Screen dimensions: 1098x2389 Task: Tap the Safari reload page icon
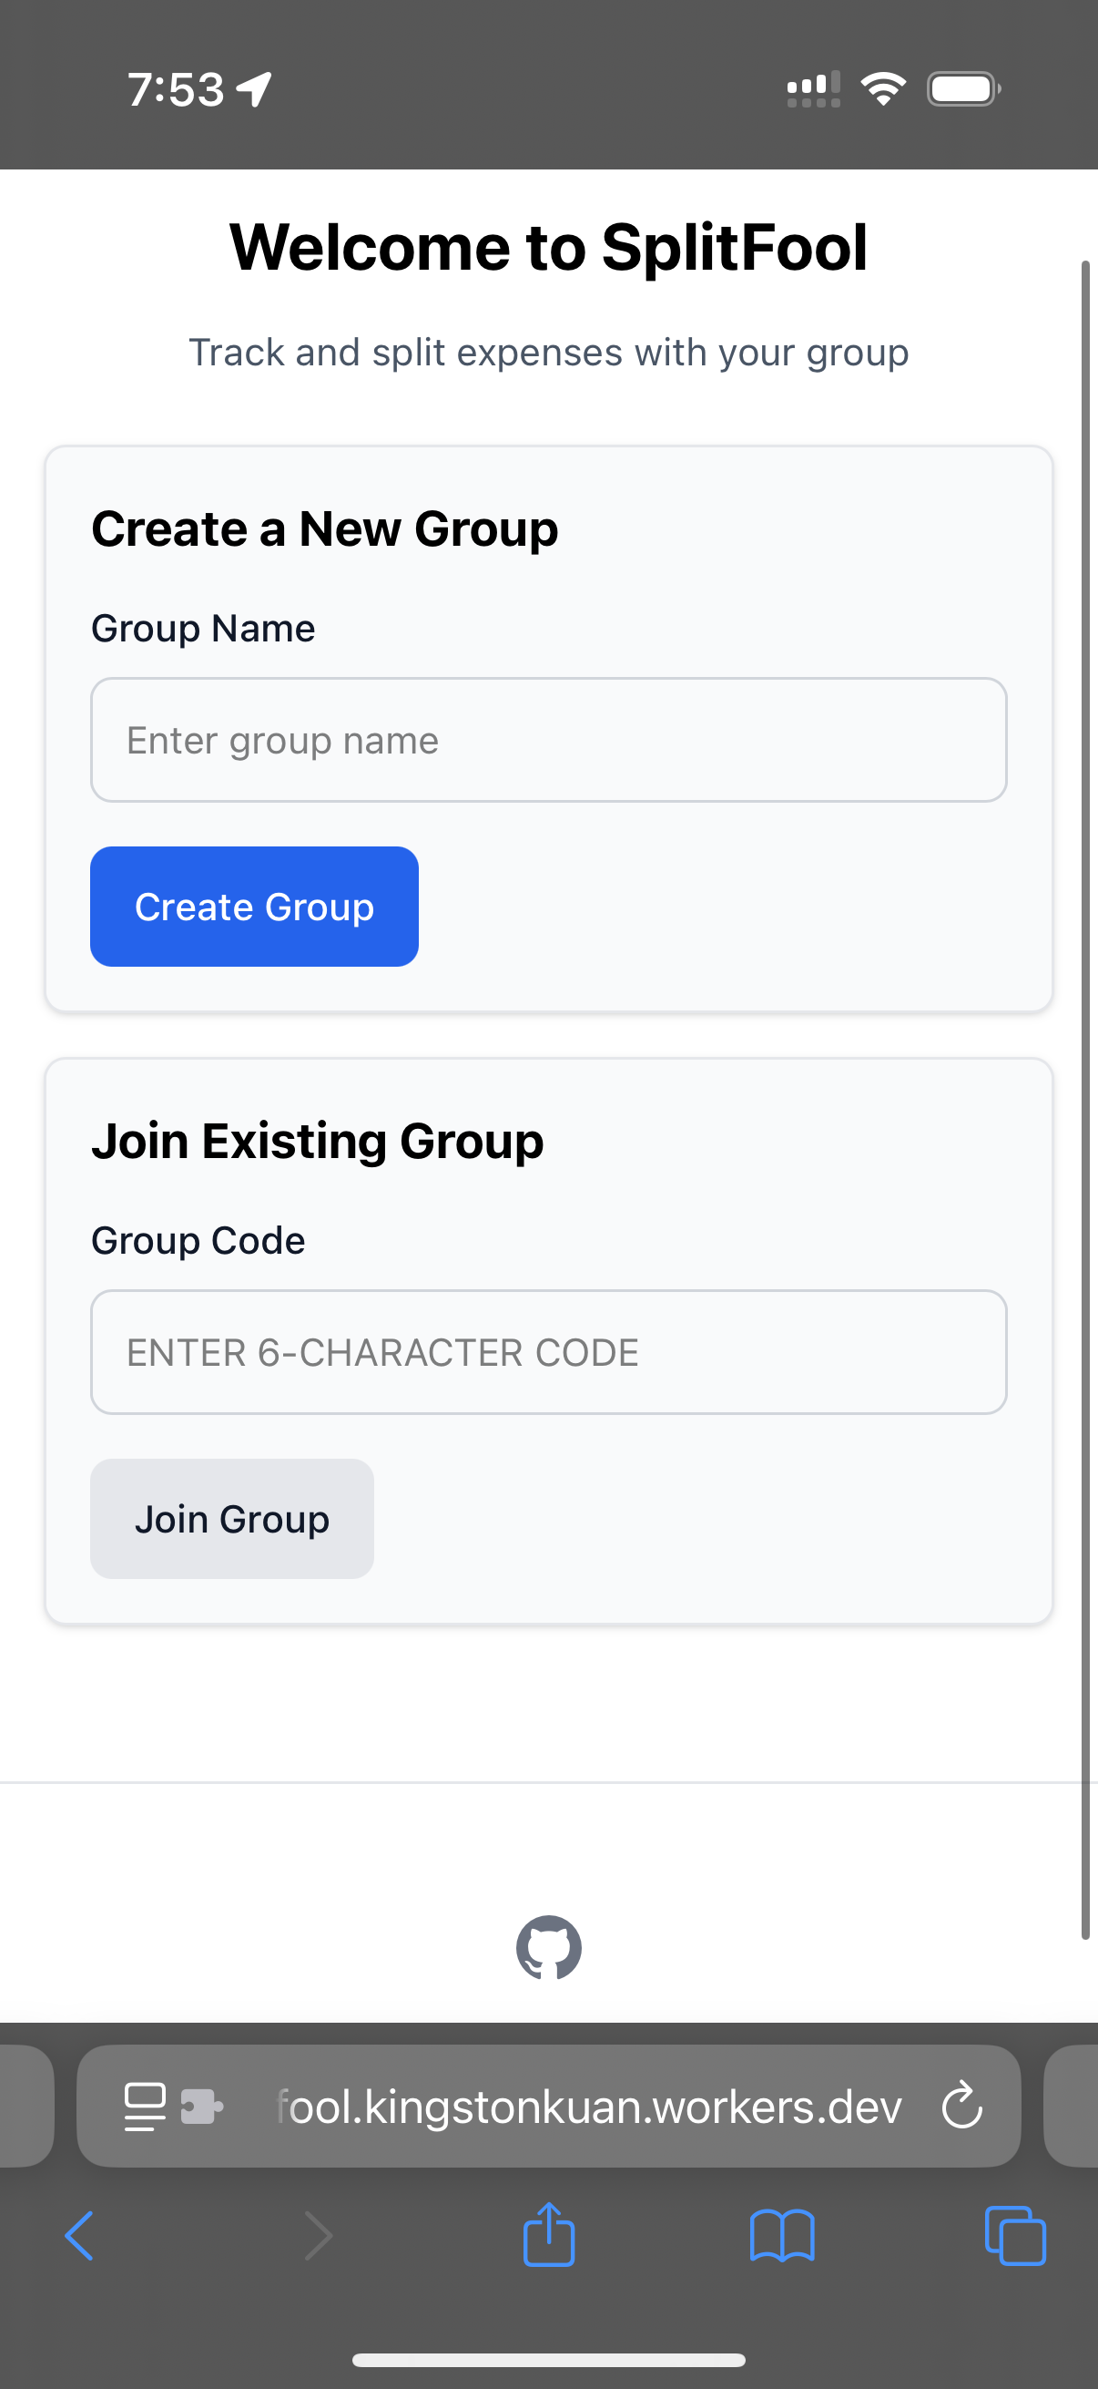961,2106
